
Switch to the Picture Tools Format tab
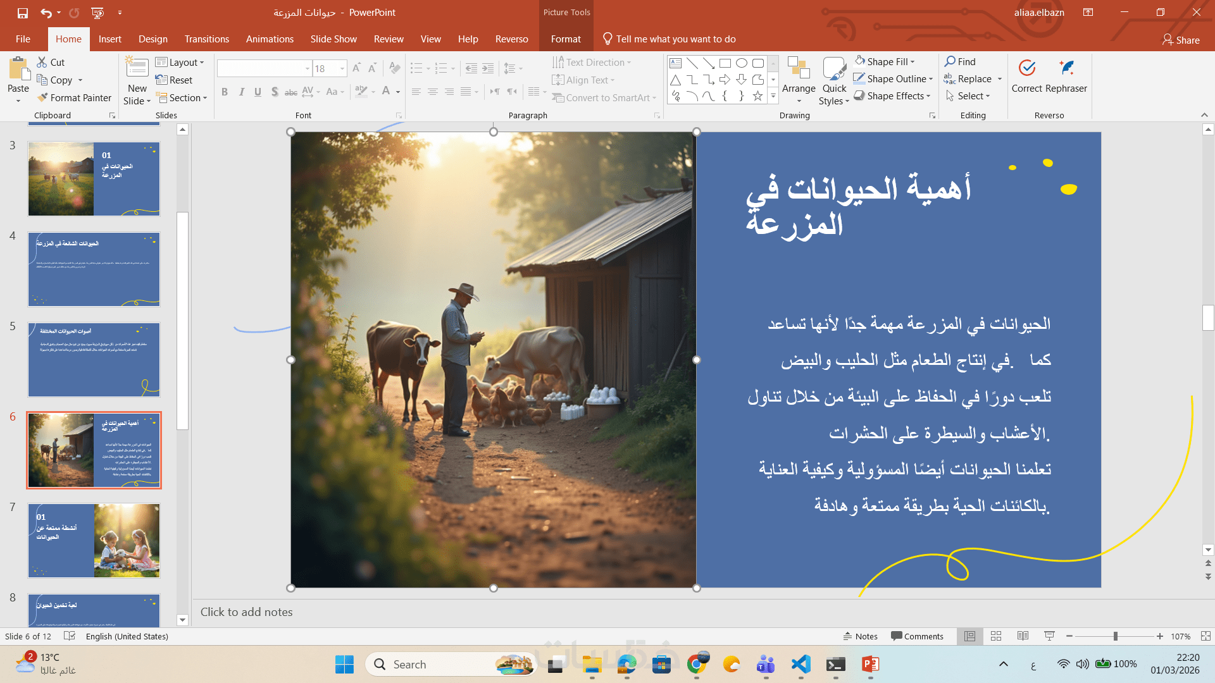pyautogui.click(x=565, y=39)
